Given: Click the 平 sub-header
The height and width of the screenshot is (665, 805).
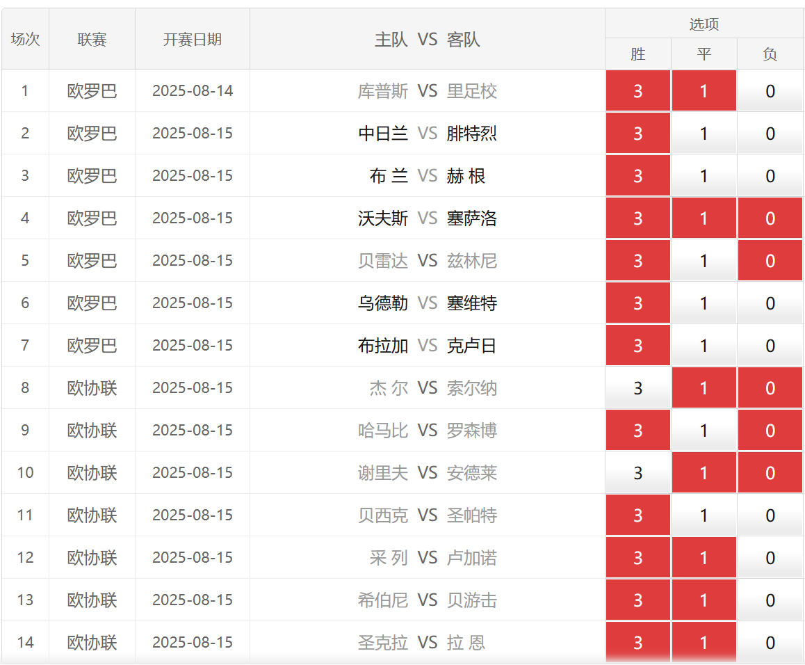Looking at the screenshot, I should click(704, 54).
